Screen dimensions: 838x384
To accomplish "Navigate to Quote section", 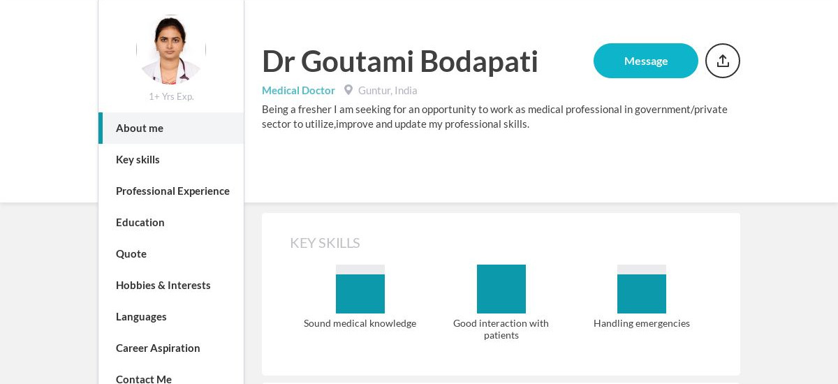I will (171, 253).
